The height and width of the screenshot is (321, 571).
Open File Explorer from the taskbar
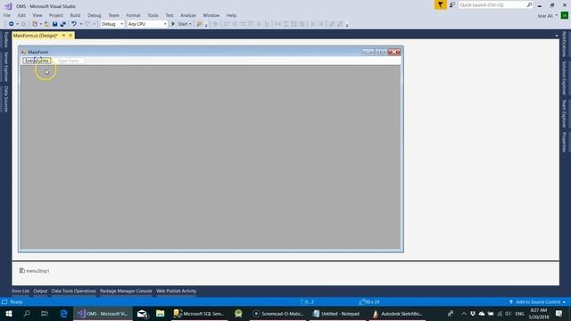[161, 314]
